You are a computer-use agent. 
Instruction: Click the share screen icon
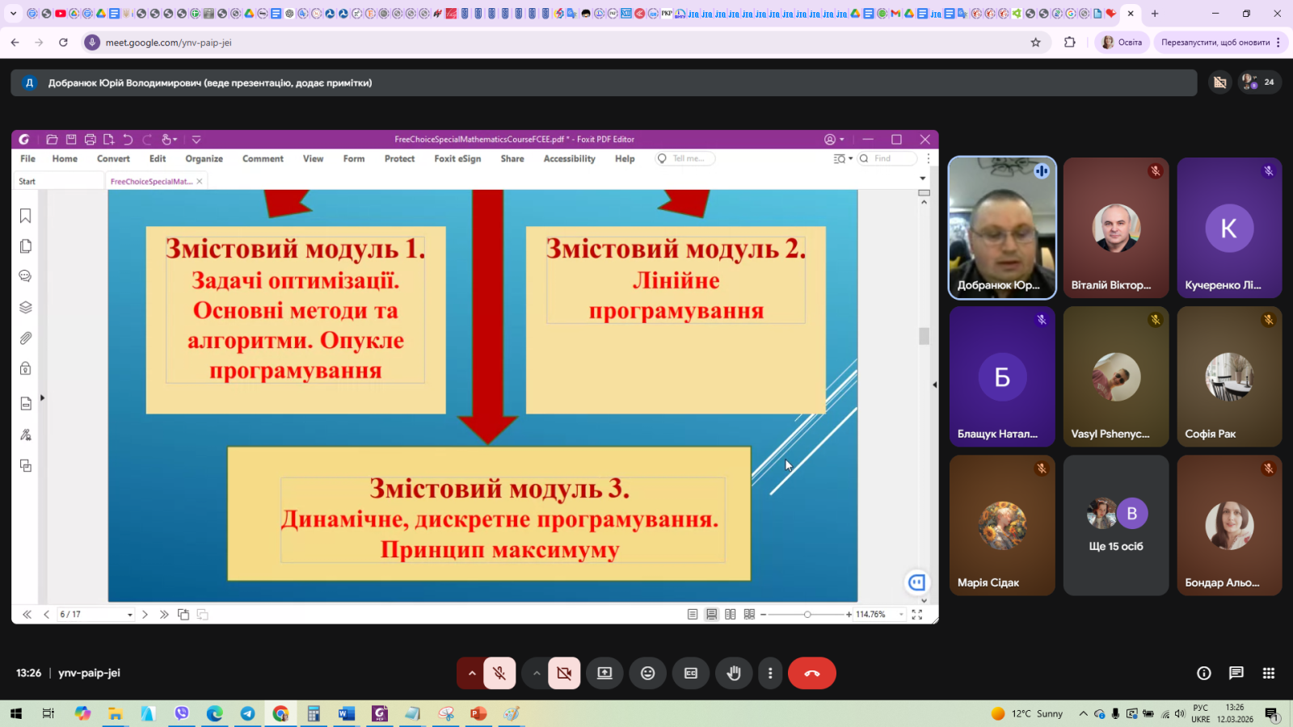[604, 673]
